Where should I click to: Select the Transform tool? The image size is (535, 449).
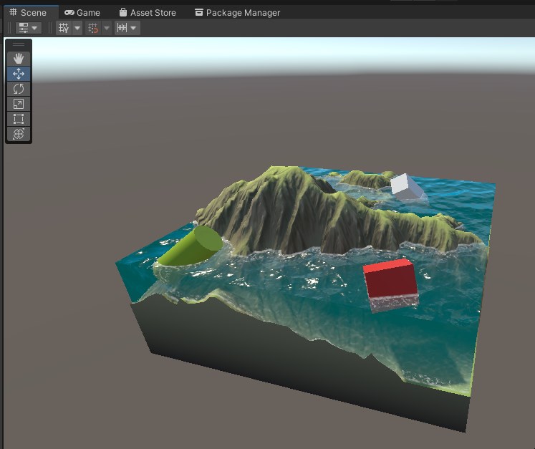tap(19, 134)
